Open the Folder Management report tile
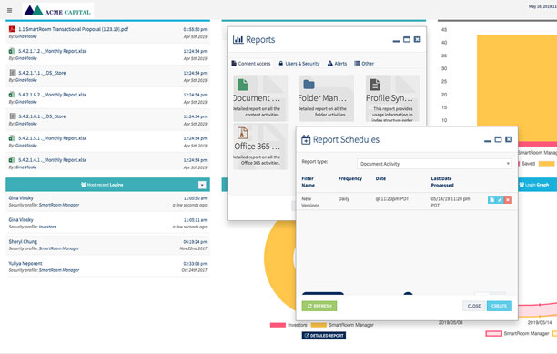 [327, 97]
